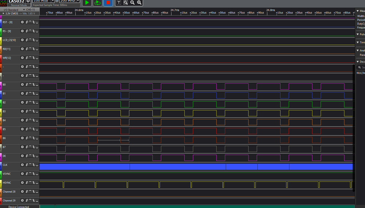Start repeated capture with the loop-run button
365x208 pixels.
97,3
